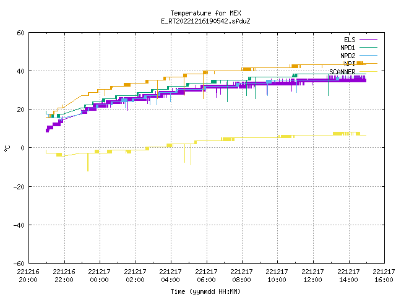
Task: Click the purple ELS legend line sample
Action: [x=368, y=40]
